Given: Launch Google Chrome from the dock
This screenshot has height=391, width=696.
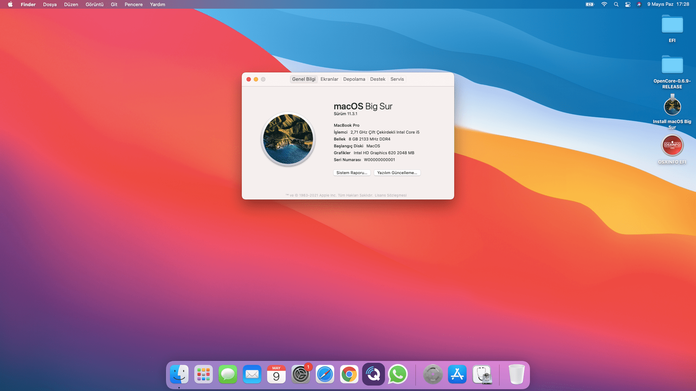Looking at the screenshot, I should click(349, 374).
